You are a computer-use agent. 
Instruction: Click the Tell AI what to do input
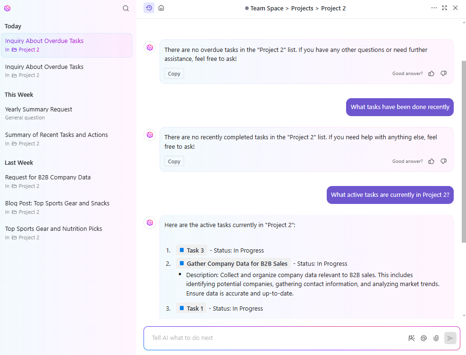point(274,338)
